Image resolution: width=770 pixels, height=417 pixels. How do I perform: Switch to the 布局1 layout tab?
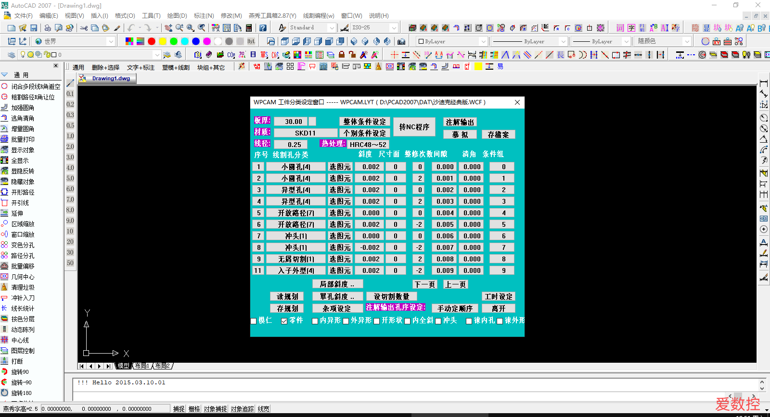tap(142, 366)
